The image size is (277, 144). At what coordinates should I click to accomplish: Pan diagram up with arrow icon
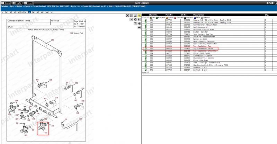135,16
